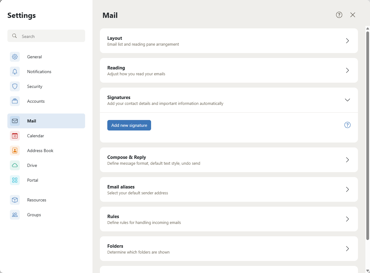The image size is (370, 273).
Task: Open help icon in Mail header
Action: [x=339, y=15]
